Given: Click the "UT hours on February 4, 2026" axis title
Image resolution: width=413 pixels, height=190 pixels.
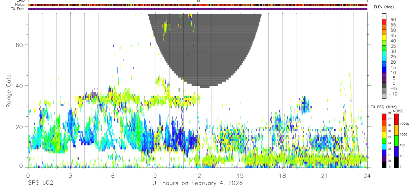Looking at the screenshot, I should [197, 183].
